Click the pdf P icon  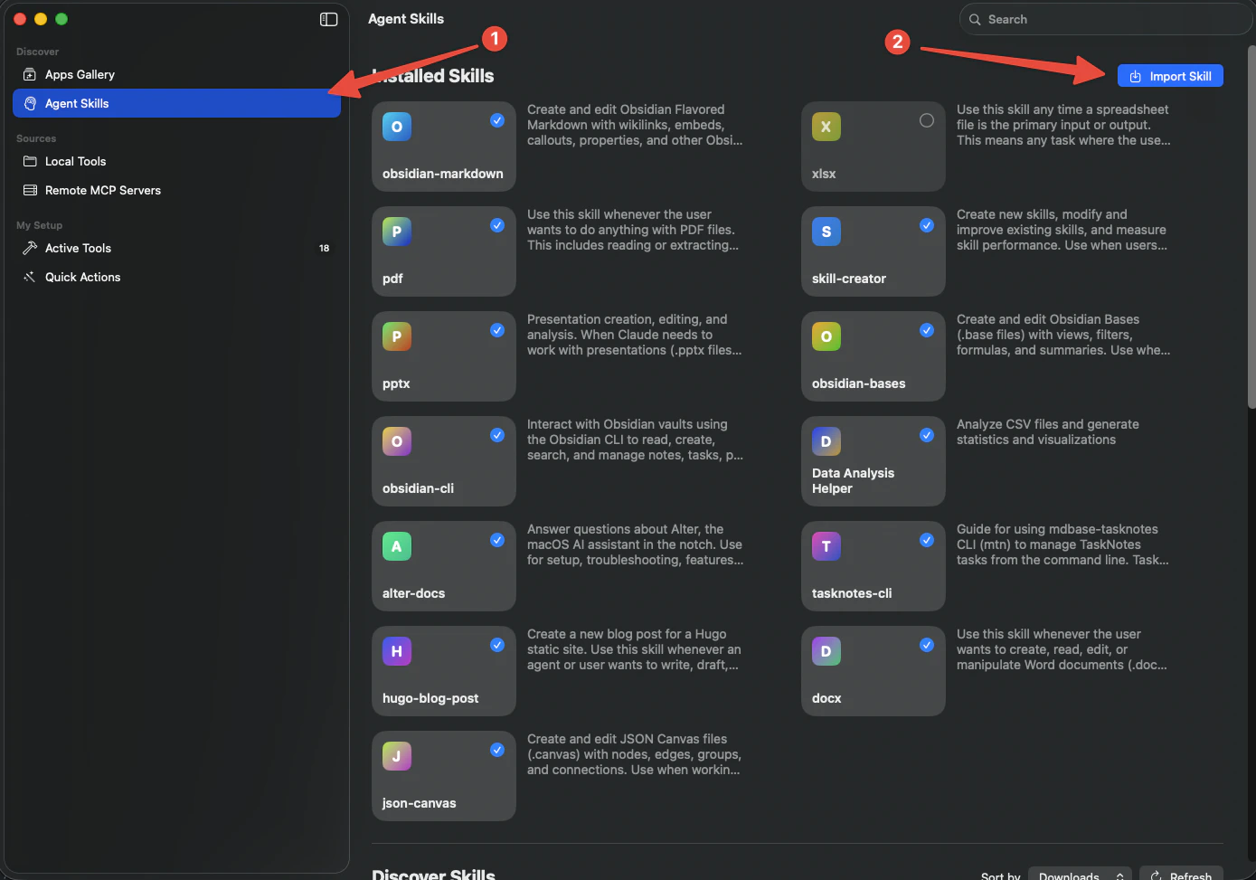click(x=397, y=232)
